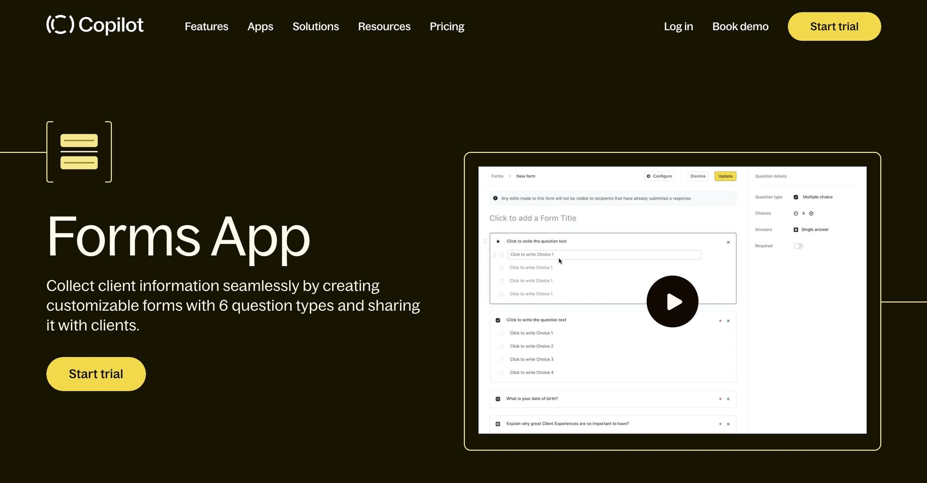Click the Multiple choice question type icon
This screenshot has width=927, height=483.
click(796, 197)
